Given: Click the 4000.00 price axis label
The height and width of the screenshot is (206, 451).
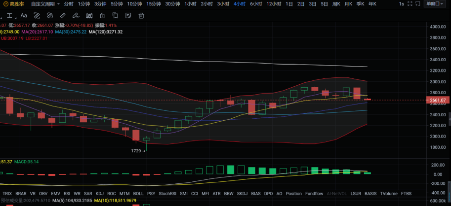Looking at the screenshot, I should [438, 27].
